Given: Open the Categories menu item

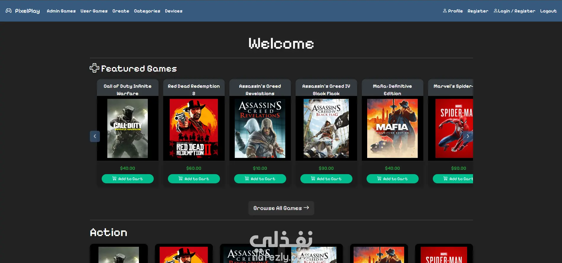Looking at the screenshot, I should coord(147,11).
